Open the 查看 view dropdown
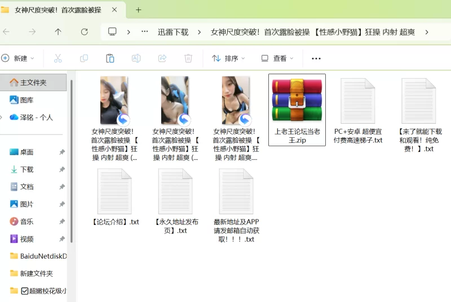The width and height of the screenshot is (451, 302). click(x=277, y=58)
